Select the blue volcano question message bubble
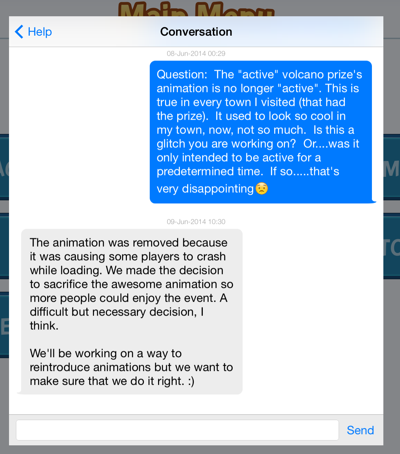This screenshot has width=400, height=454. [261, 131]
